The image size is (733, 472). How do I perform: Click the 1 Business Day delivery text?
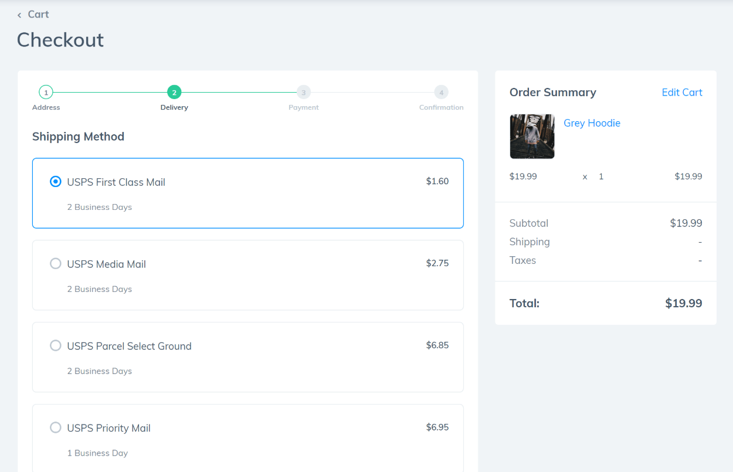97,453
